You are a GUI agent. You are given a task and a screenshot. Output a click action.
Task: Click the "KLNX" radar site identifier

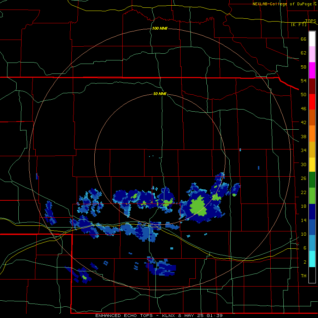169,316
